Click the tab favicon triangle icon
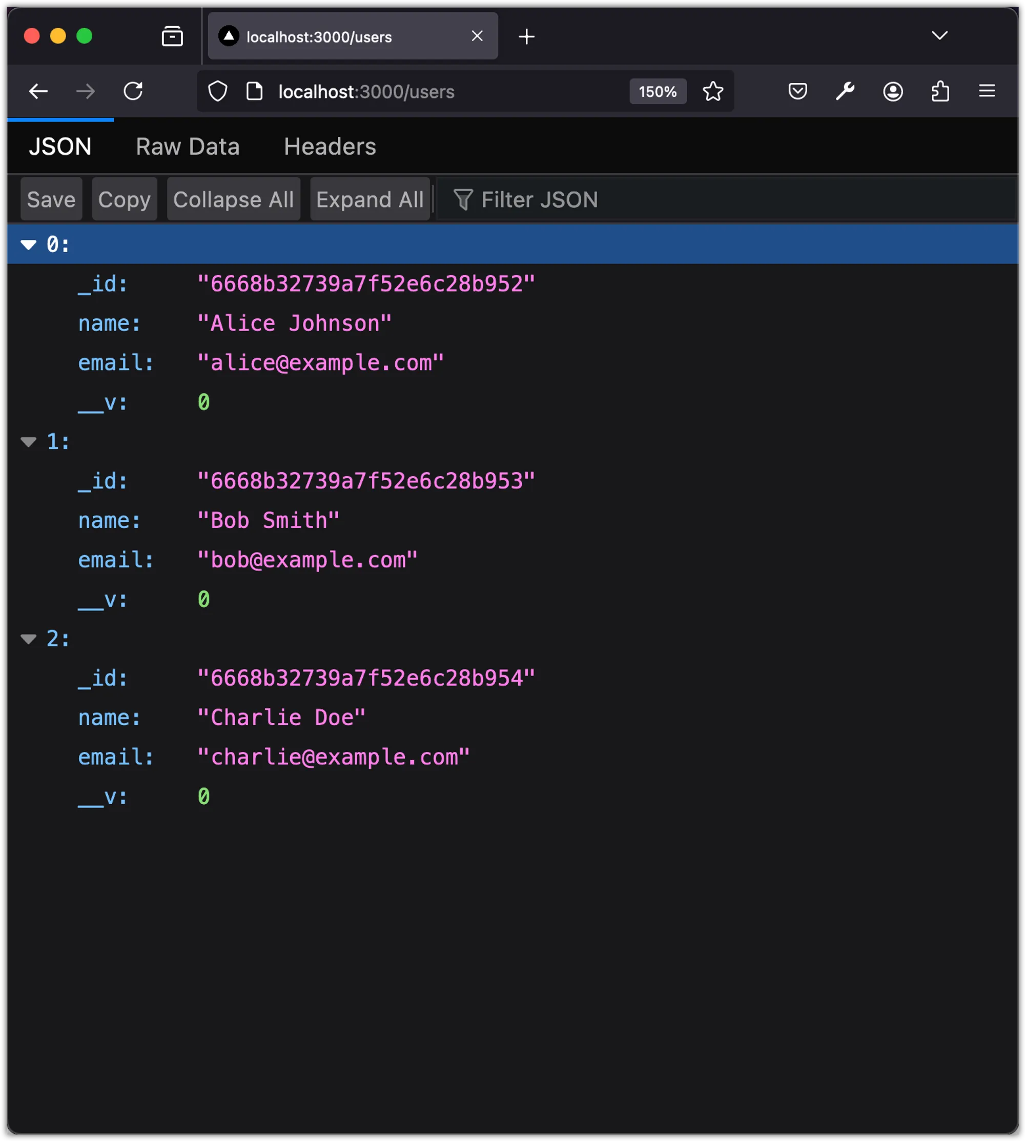 pos(229,36)
